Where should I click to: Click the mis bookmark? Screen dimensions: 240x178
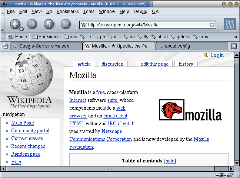(x=114, y=37)
